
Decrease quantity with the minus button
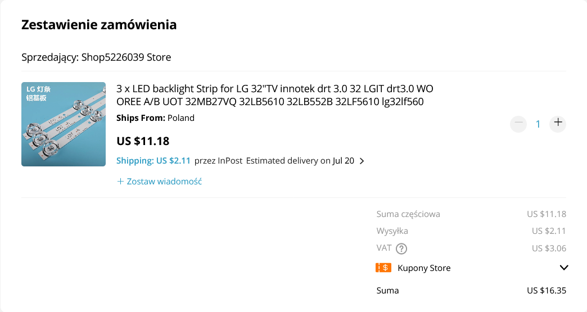(x=518, y=124)
